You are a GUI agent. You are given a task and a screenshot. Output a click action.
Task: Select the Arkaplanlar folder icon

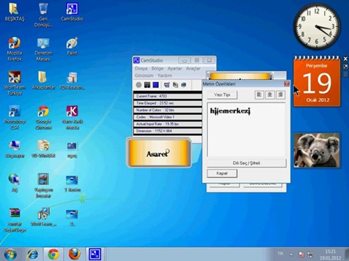click(x=43, y=80)
